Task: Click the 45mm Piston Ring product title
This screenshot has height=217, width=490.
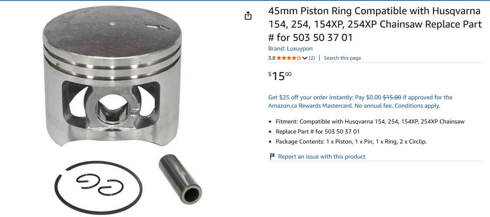Action: pos(375,24)
